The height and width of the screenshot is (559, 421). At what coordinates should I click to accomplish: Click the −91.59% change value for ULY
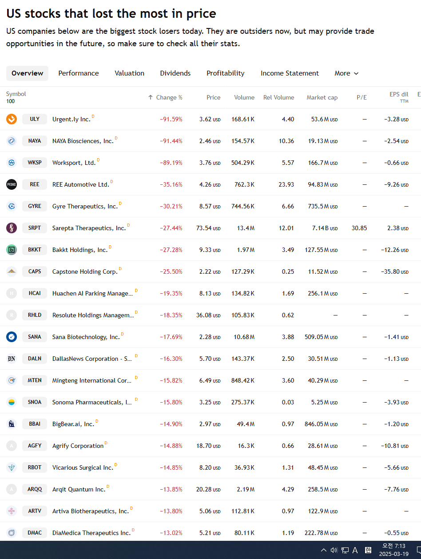pos(171,119)
